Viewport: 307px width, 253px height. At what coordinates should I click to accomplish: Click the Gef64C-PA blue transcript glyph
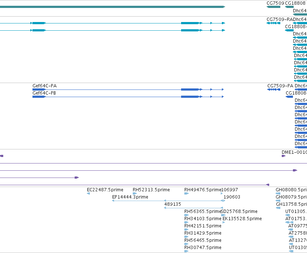click(x=128, y=90)
